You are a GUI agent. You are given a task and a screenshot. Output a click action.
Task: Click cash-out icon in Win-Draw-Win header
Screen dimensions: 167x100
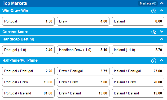click(153, 11)
